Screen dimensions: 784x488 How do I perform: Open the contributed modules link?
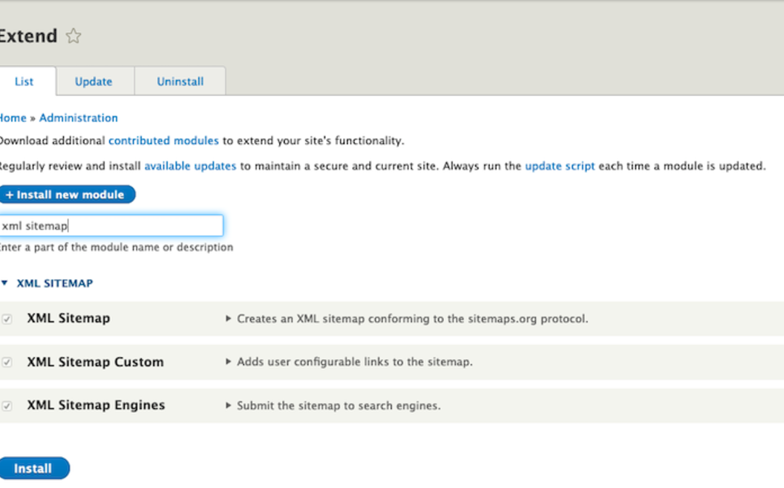tap(163, 140)
